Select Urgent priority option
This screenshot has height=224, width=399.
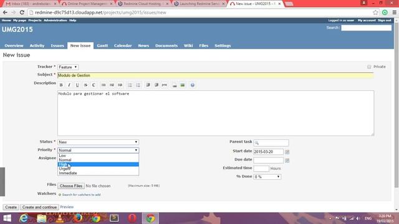[99, 169]
